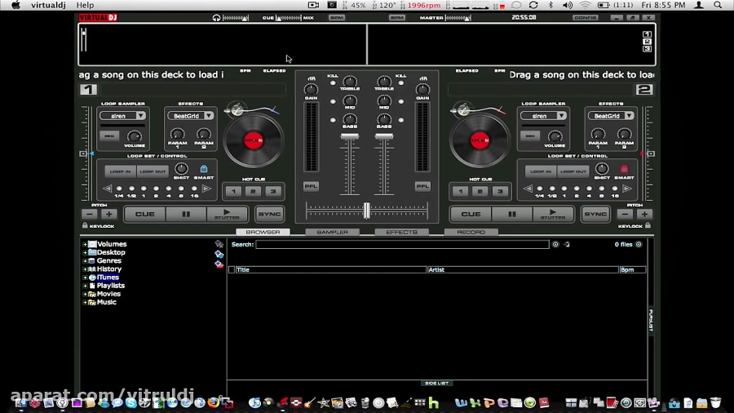Viewport: 734px width, 413px height.
Task: Open the Config button
Action: click(x=585, y=18)
